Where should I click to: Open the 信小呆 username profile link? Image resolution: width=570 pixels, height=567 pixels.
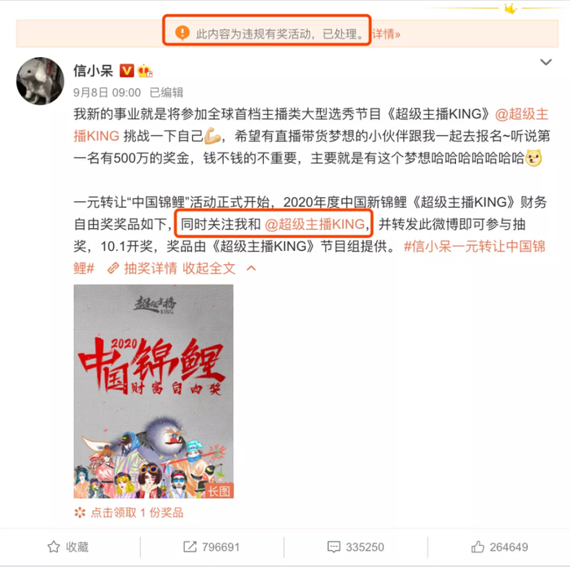[94, 71]
